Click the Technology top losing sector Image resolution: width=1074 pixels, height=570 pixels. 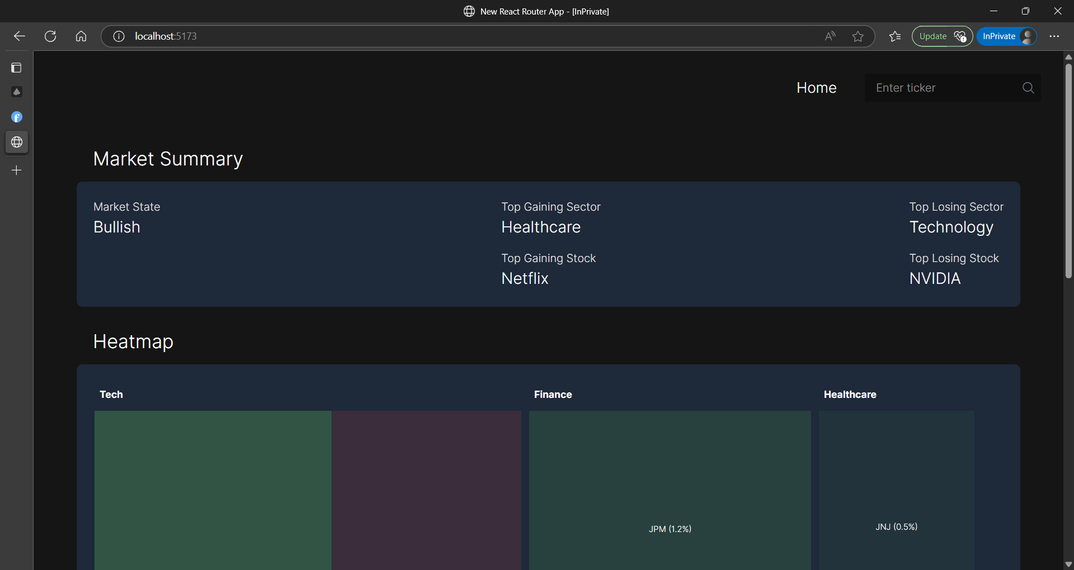(x=951, y=227)
